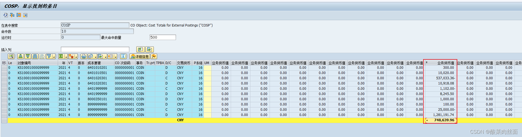Screen dimensions: 522x137
Task: Sort the table in descending order
Action: point(28,56)
